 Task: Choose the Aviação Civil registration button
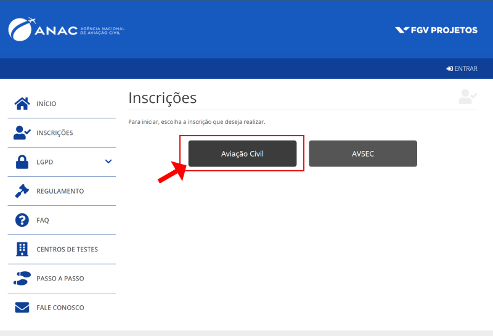[242, 154]
